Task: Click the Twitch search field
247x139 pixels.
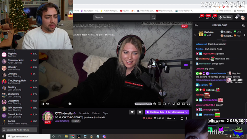Action: pos(122,17)
